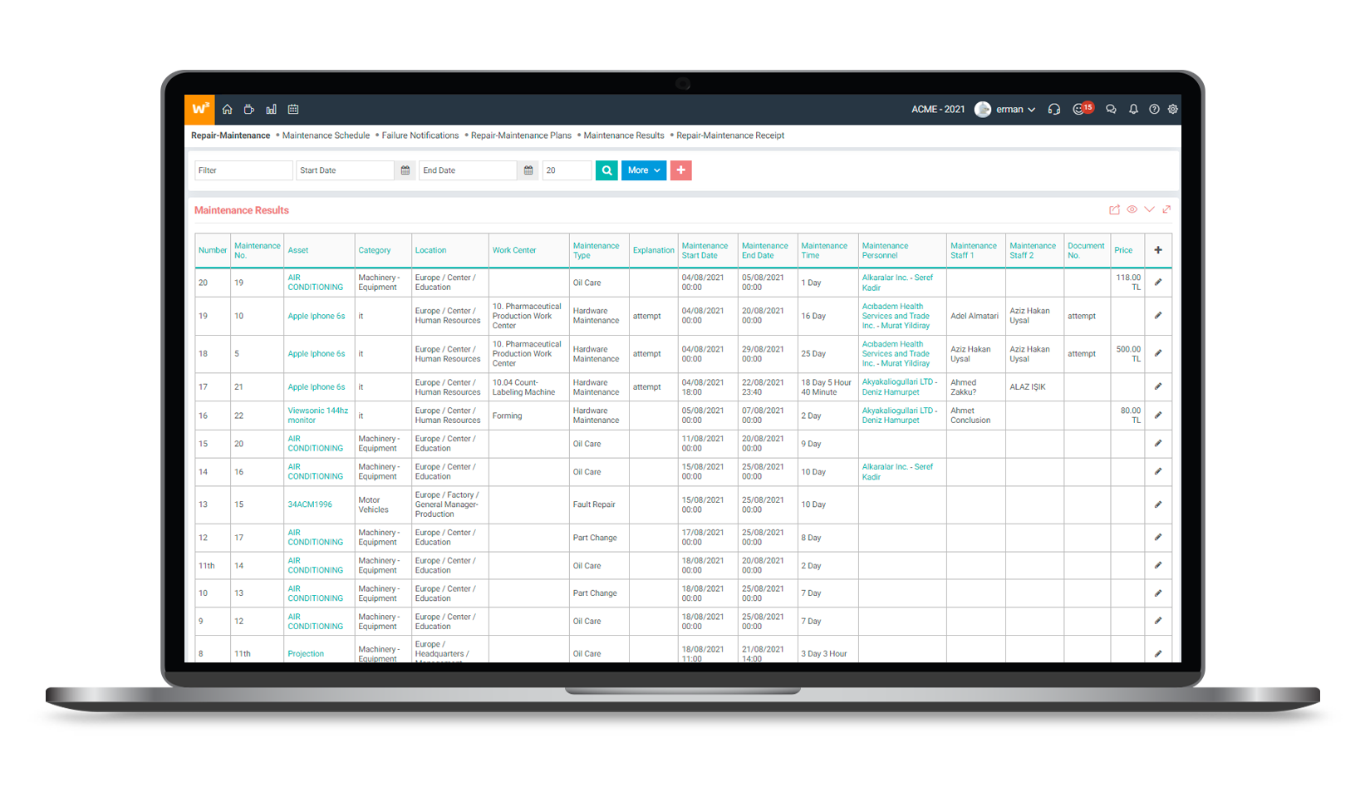Image resolution: width=1370 pixels, height=792 pixels.
Task: Click the coffee cup icon in header
Action: click(248, 110)
